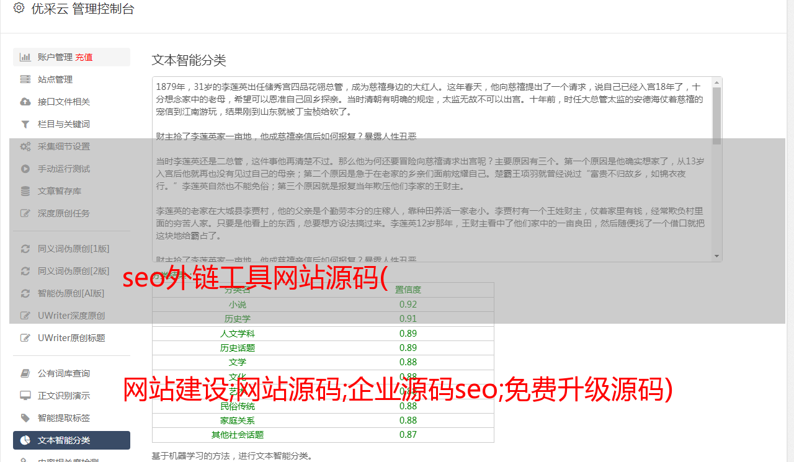Select 同义词伪原创[1版] in sidebar

[71, 249]
